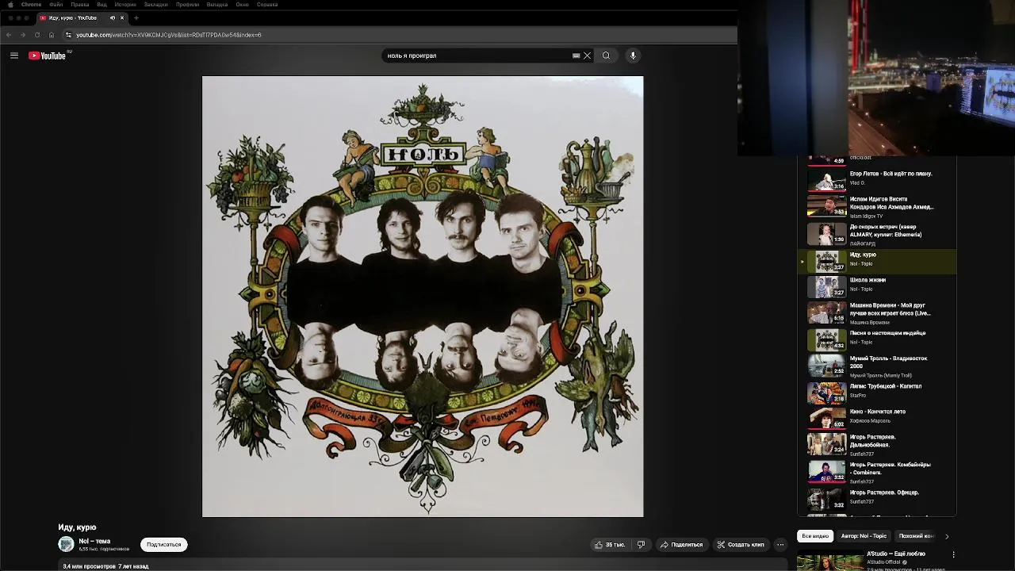The height and width of the screenshot is (571, 1015).
Task: Open options for A'Studio — Ещё люблю video
Action: click(953, 554)
